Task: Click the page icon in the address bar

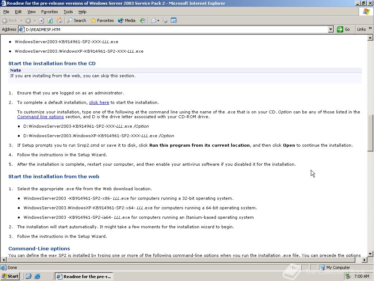Action: [22, 29]
